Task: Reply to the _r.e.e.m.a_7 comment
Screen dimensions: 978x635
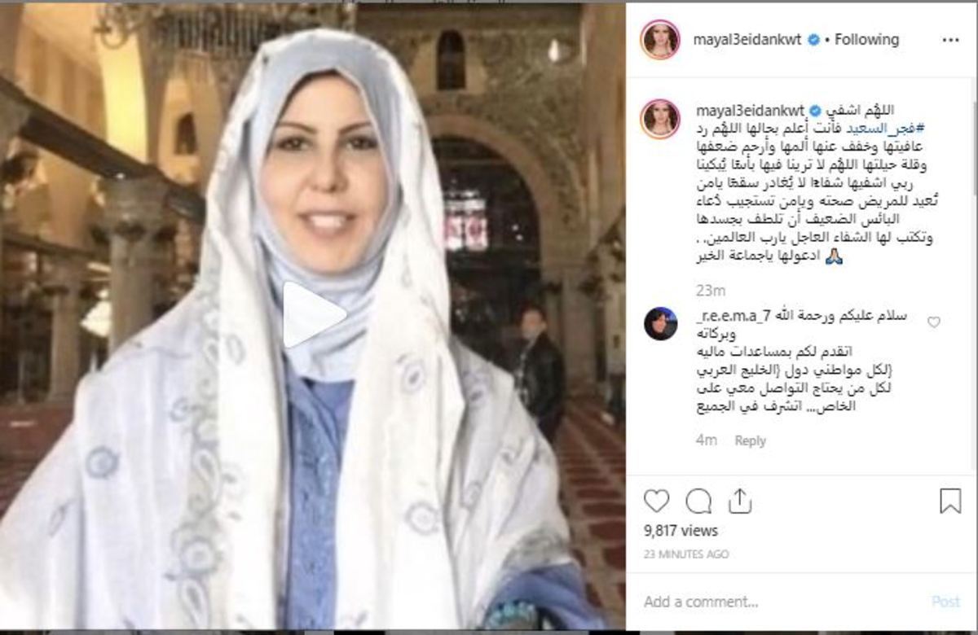Action: pyautogui.click(x=750, y=440)
